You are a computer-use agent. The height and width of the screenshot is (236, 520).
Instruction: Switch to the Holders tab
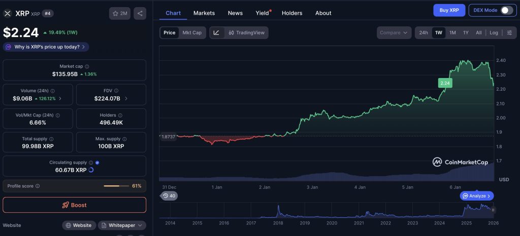[x=292, y=13]
